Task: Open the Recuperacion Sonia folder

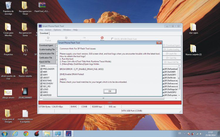Action: coord(25,30)
